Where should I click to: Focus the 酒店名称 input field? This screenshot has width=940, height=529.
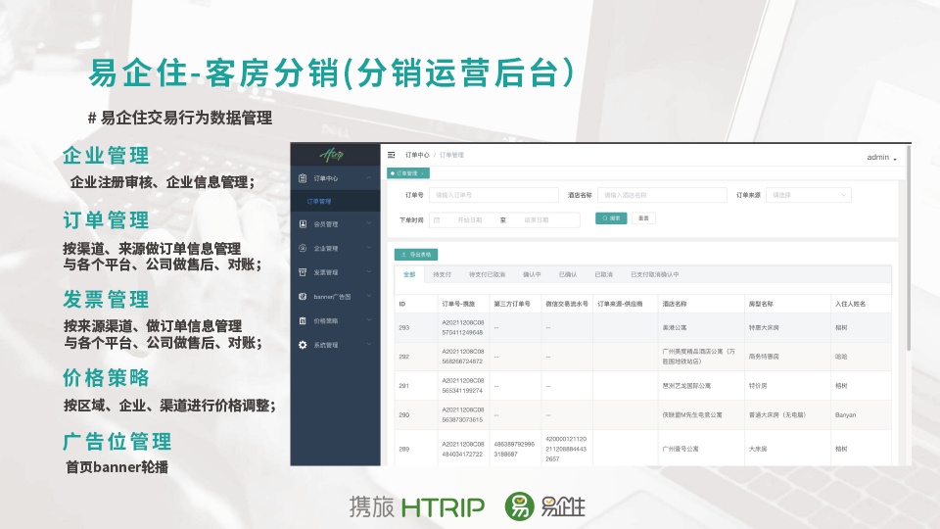(663, 195)
